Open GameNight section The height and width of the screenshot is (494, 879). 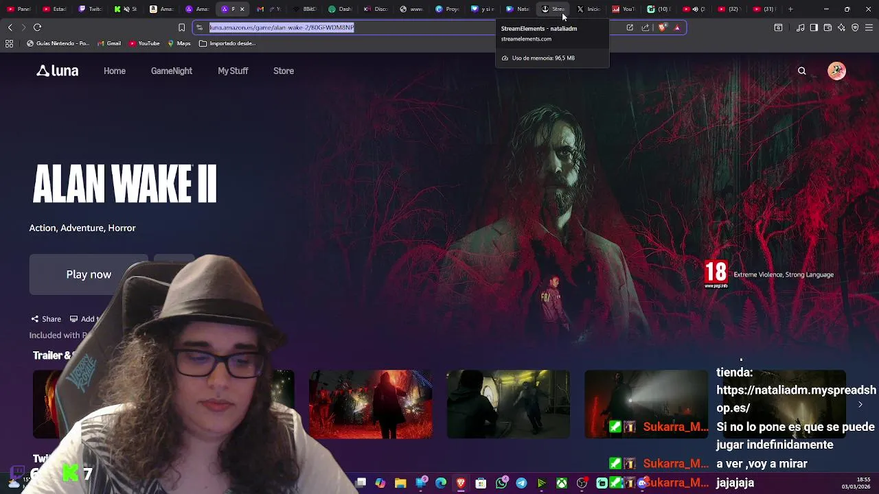pyautogui.click(x=172, y=71)
